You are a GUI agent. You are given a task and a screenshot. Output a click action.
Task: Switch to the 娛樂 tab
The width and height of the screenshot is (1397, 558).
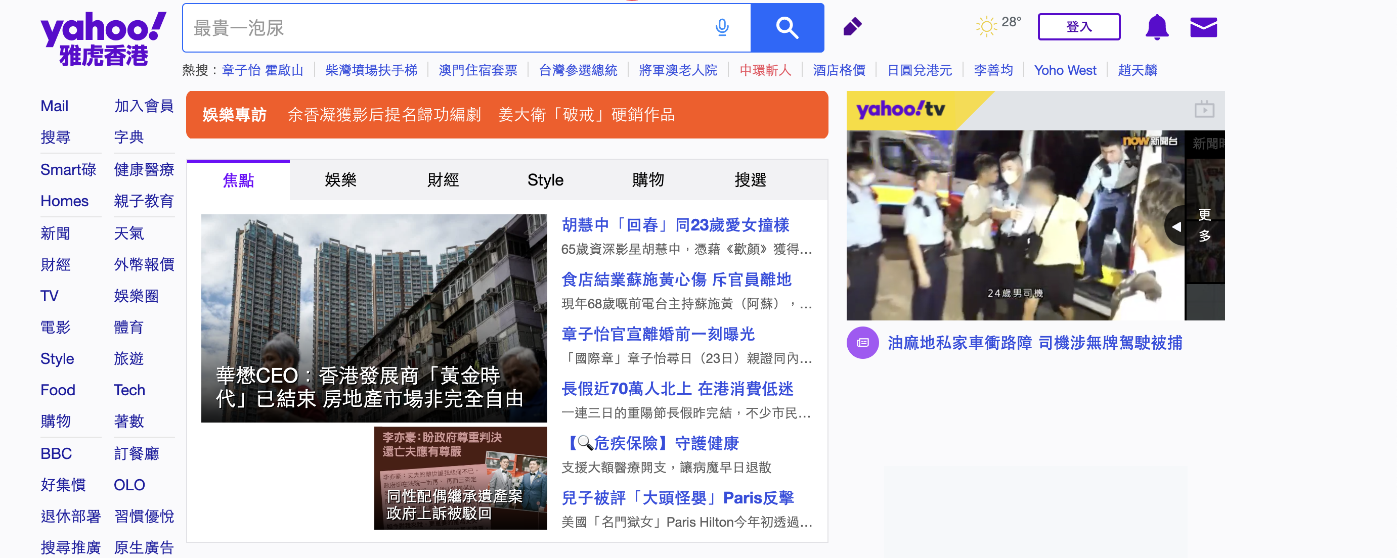340,180
